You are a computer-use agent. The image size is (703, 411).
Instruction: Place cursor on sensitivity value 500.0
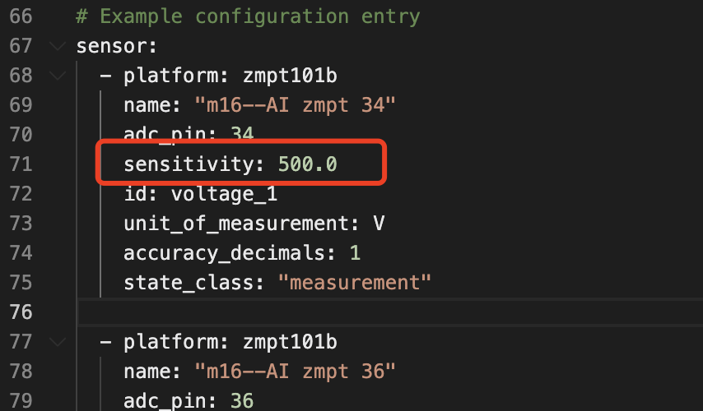click(307, 164)
